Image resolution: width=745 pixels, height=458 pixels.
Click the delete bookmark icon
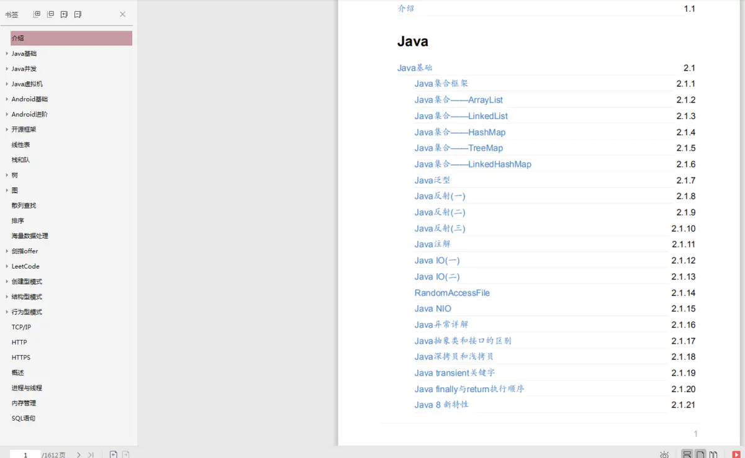coord(78,14)
